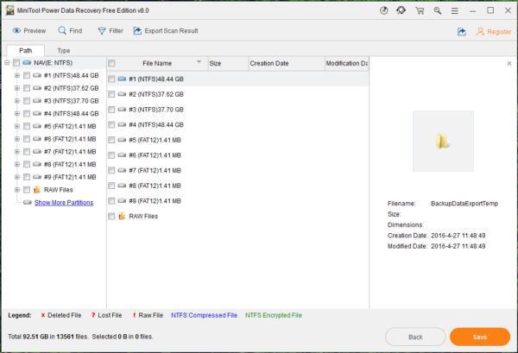
Task: Close the preview panel with small X
Action: click(x=509, y=63)
